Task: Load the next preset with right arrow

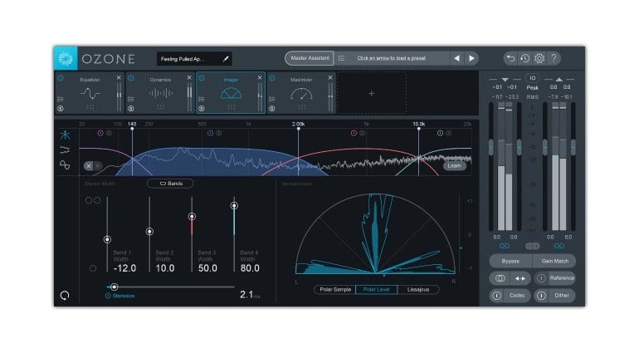Action: pos(471,58)
